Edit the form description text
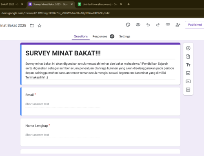Screen dimensions: 204x156 [100, 70]
